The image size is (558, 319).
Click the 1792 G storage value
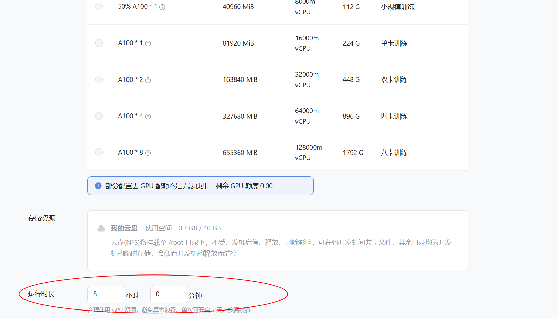(353, 153)
